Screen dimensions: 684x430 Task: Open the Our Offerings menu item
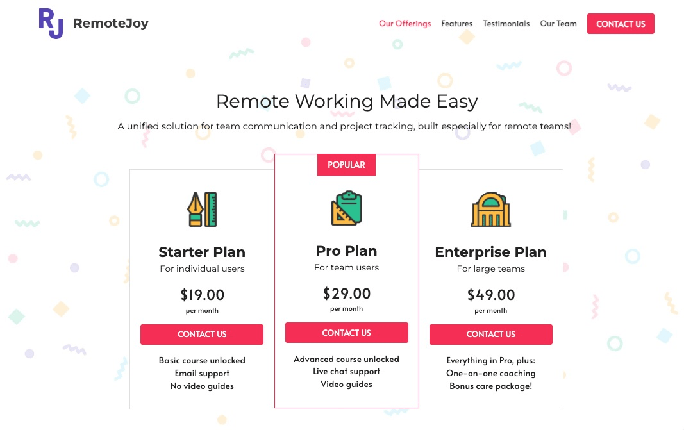pos(405,24)
